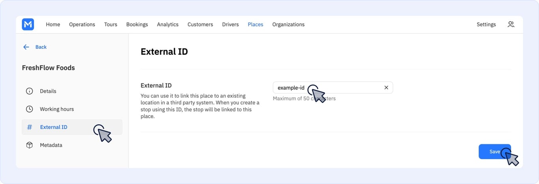Click the External ID hash icon
The height and width of the screenshot is (184, 539).
pos(29,127)
